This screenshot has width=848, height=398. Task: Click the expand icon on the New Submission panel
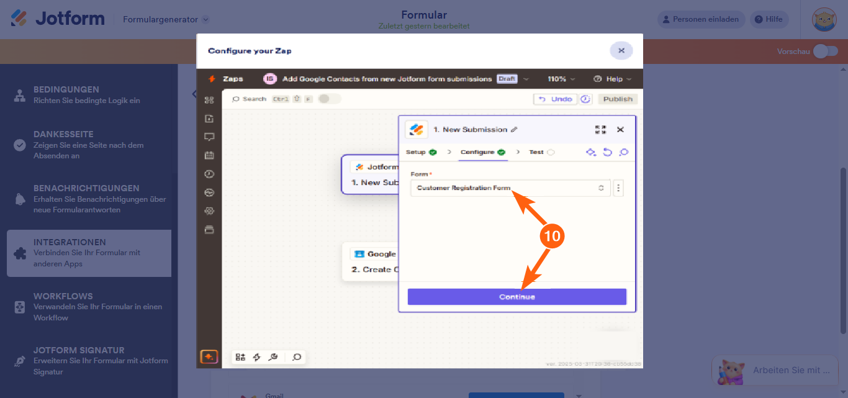(600, 129)
